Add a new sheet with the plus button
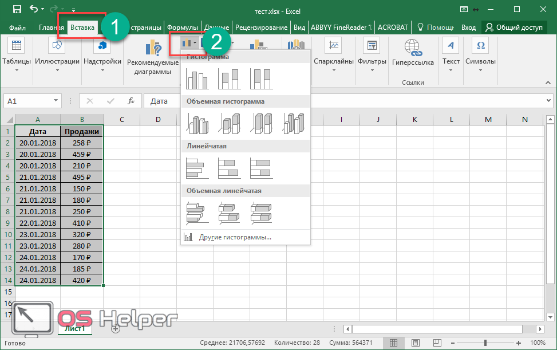 (116, 329)
